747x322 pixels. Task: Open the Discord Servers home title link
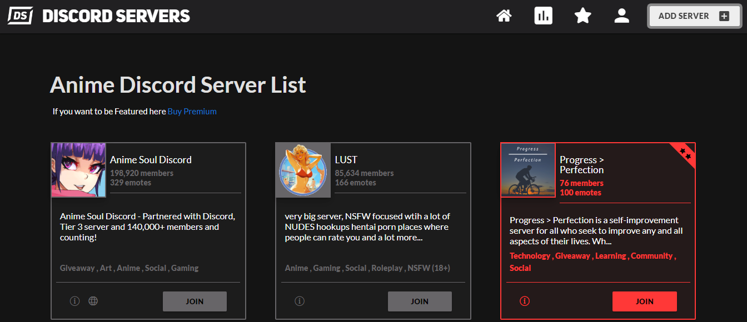coord(116,16)
